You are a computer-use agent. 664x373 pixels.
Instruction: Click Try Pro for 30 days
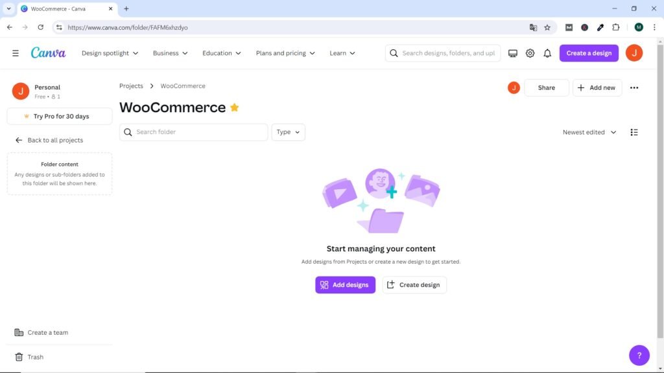coord(60,117)
